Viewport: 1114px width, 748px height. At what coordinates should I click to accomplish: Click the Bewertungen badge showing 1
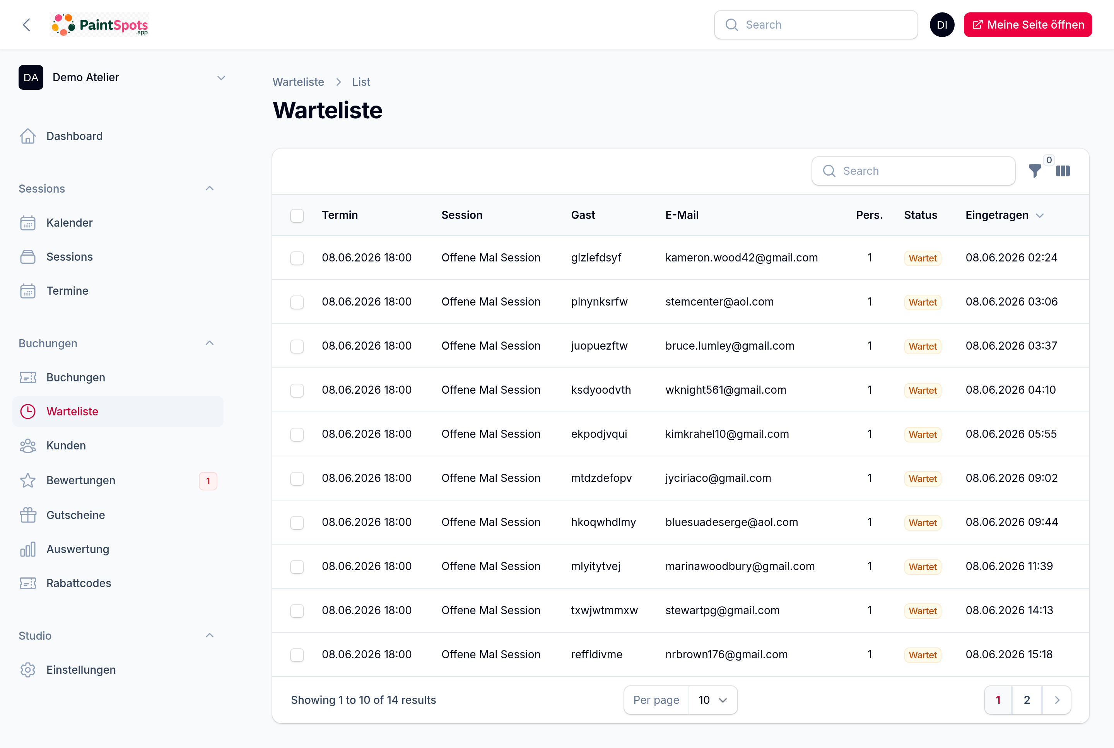coord(208,481)
